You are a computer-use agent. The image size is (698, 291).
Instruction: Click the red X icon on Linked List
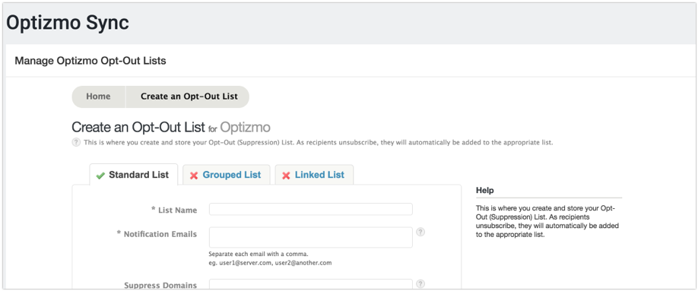click(286, 176)
